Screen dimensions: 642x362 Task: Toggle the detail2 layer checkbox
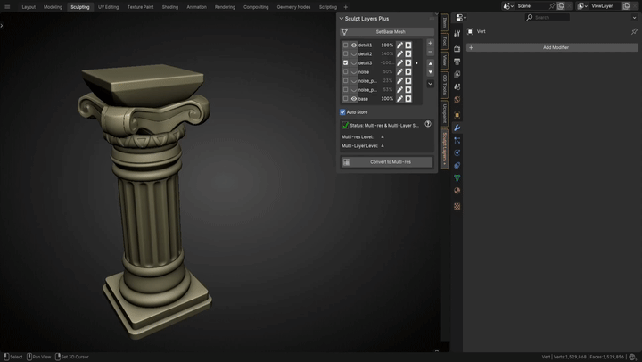point(346,54)
